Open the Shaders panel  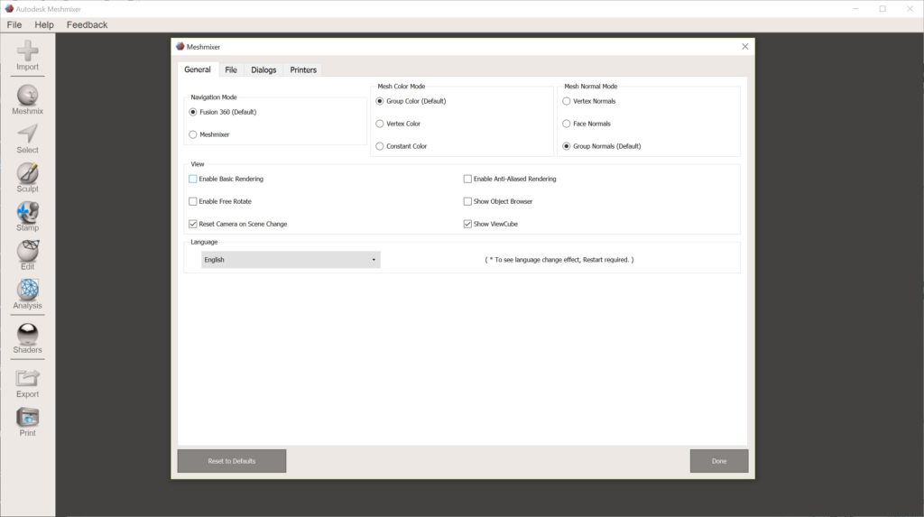[27, 338]
